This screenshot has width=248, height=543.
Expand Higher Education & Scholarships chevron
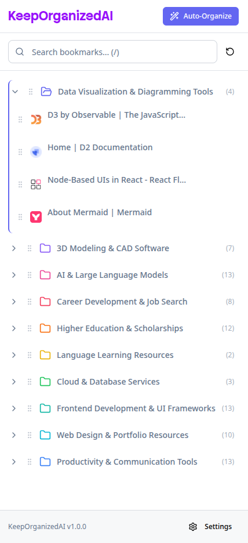[14, 328]
